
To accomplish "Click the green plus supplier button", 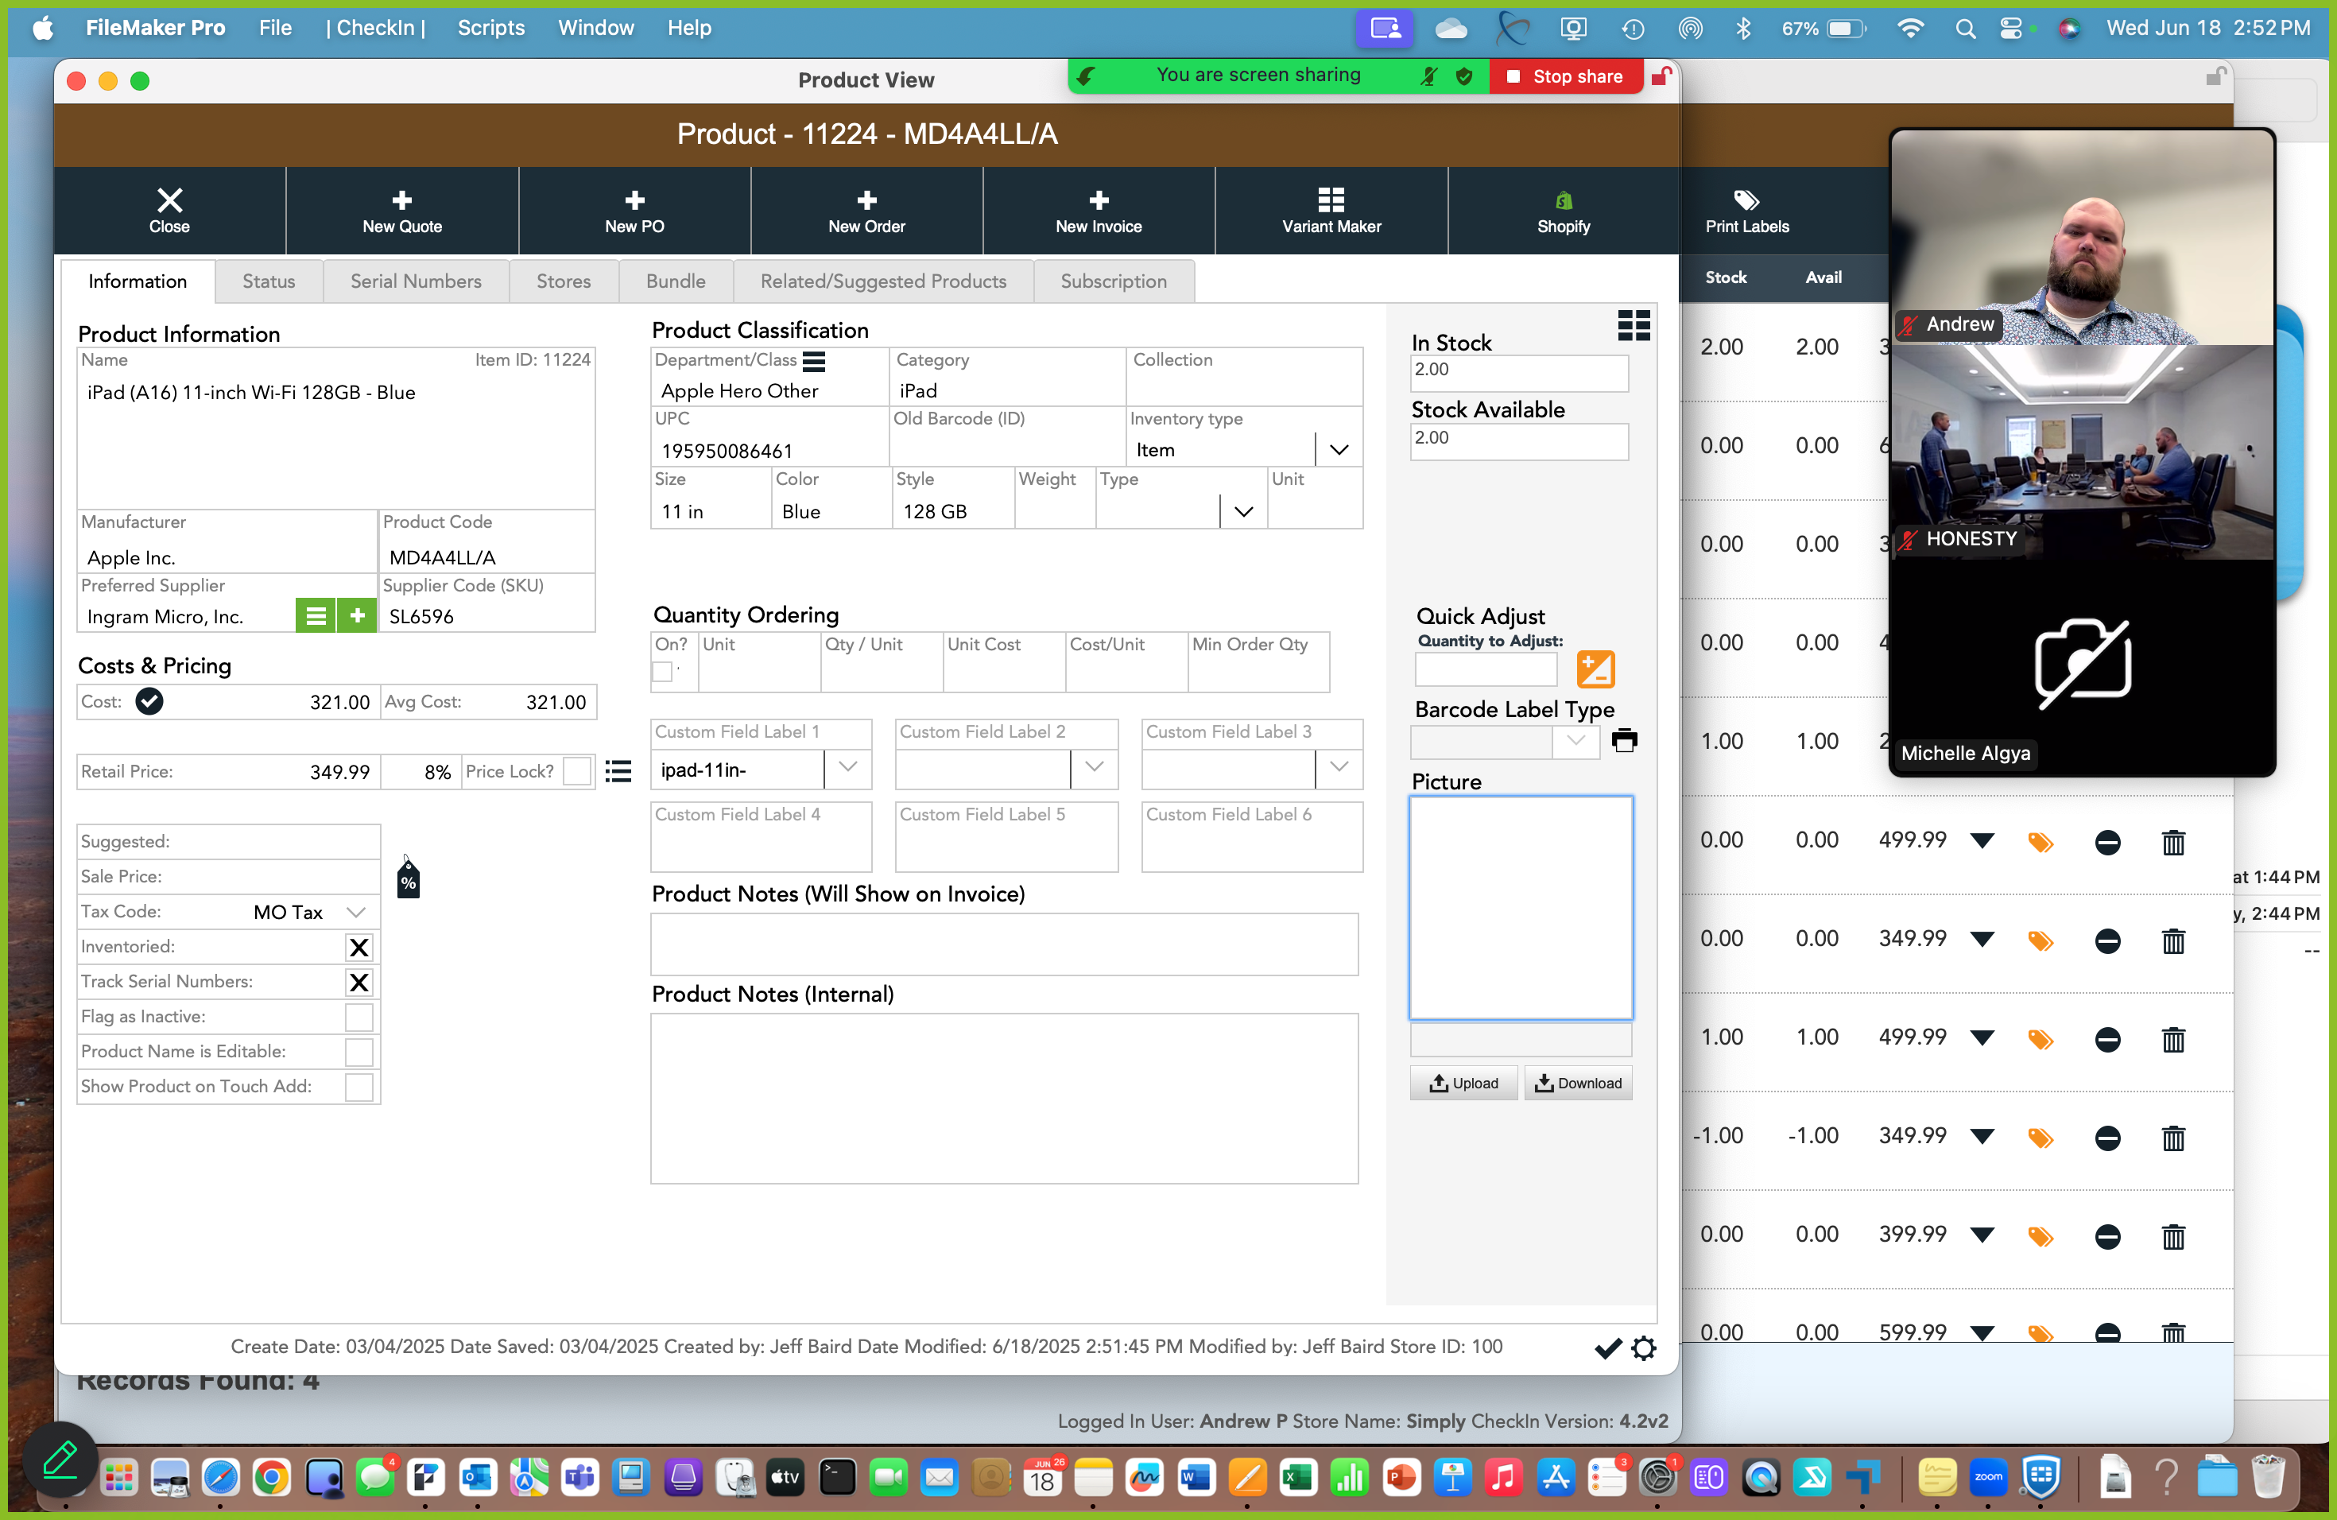I will (358, 615).
